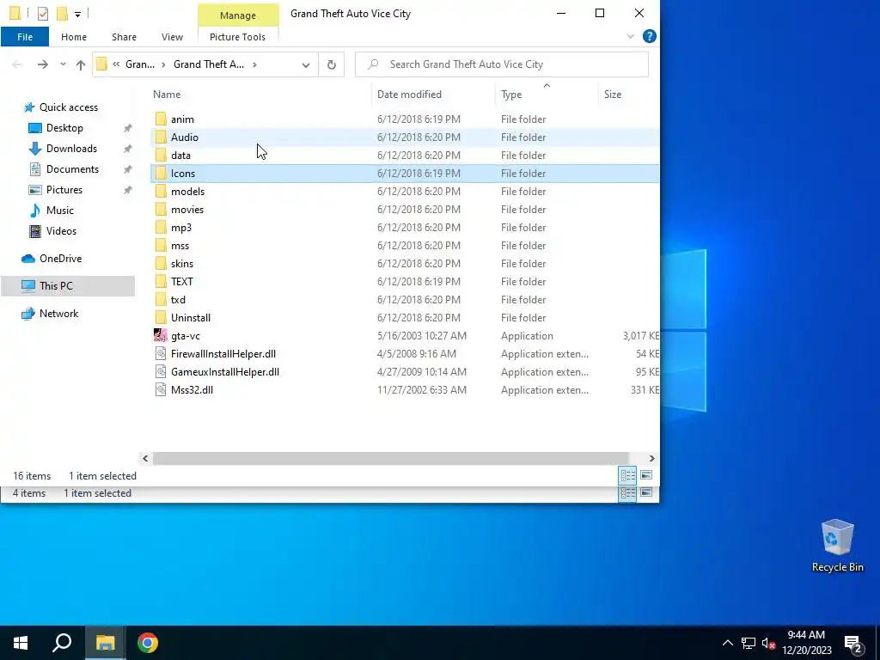Click the Gran... breadcrumb segment
This screenshot has height=660, width=880.
pyautogui.click(x=140, y=64)
